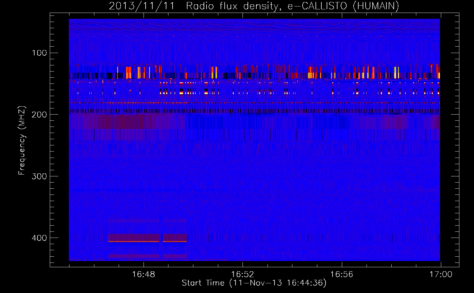Click the Frequency (MHZ) axis caption
This screenshot has width=474, height=293.
pyautogui.click(x=22, y=141)
